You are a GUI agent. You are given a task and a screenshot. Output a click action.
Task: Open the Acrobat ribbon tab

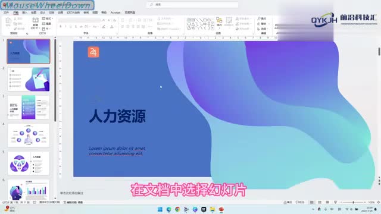pos(115,12)
